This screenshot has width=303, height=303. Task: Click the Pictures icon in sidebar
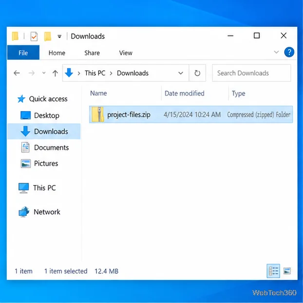25,164
